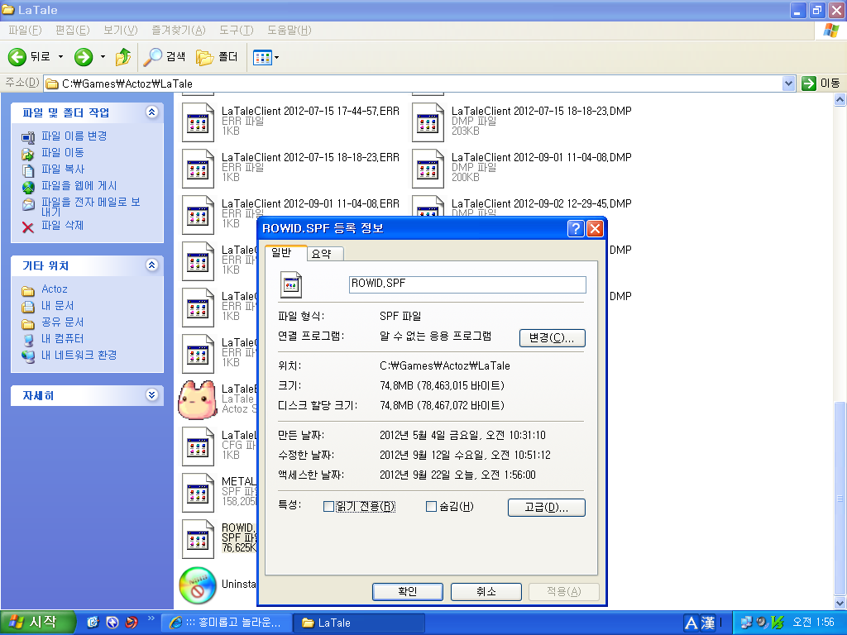847x635 pixels.
Task: Select the LaTaleClient 2012-07-15 18-18-23.DMP file icon
Action: click(428, 122)
